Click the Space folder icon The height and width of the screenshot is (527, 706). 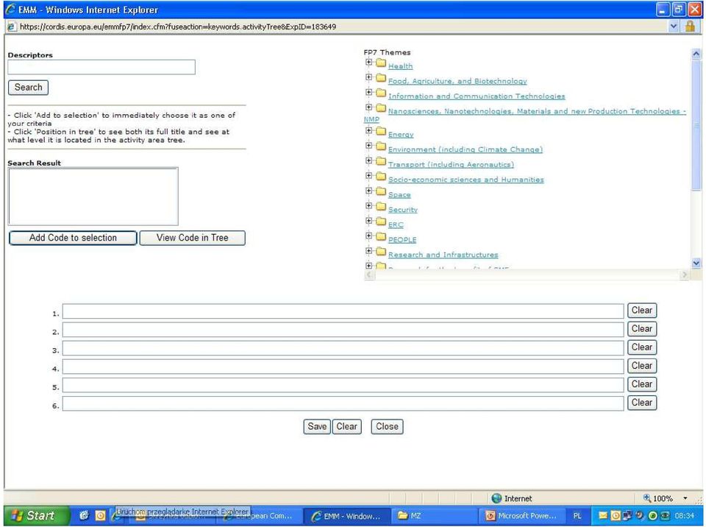coord(381,191)
